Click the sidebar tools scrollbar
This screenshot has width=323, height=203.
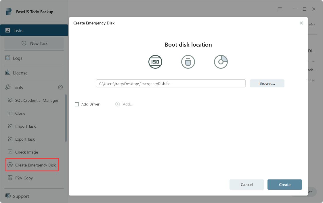point(66,118)
